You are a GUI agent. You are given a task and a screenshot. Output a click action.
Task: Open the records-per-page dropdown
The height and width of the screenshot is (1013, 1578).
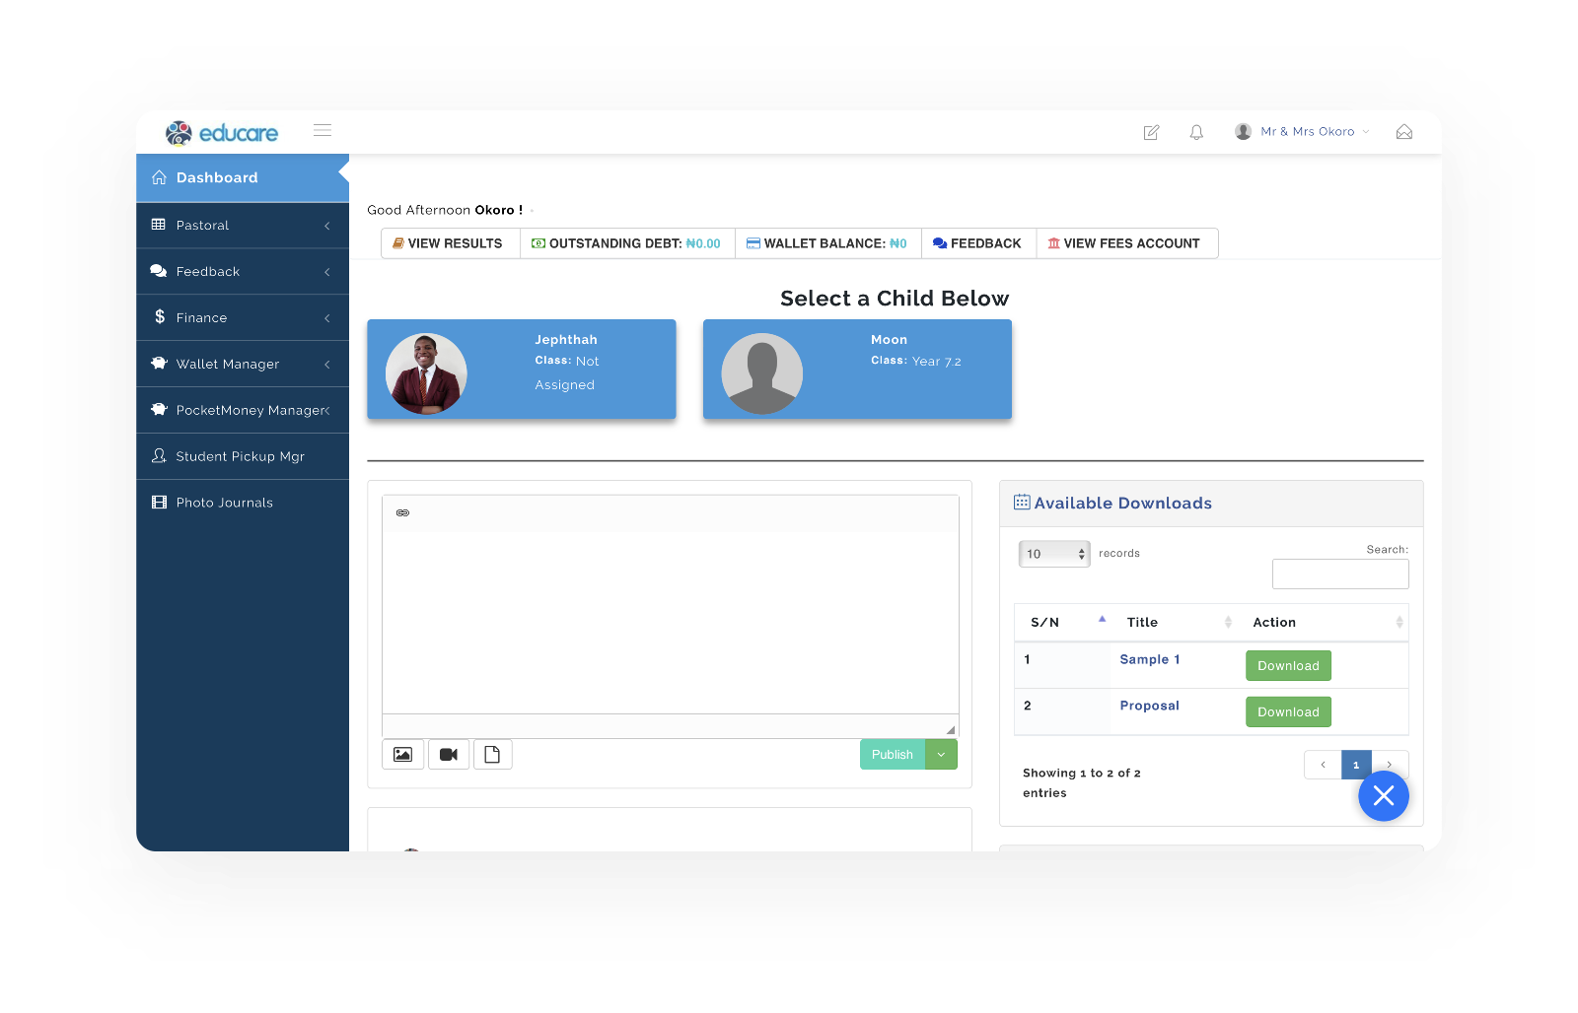[1053, 554]
